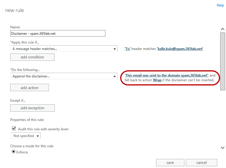The image size is (226, 168).
Task: Cancel the new rule dialog
Action: coord(201,162)
